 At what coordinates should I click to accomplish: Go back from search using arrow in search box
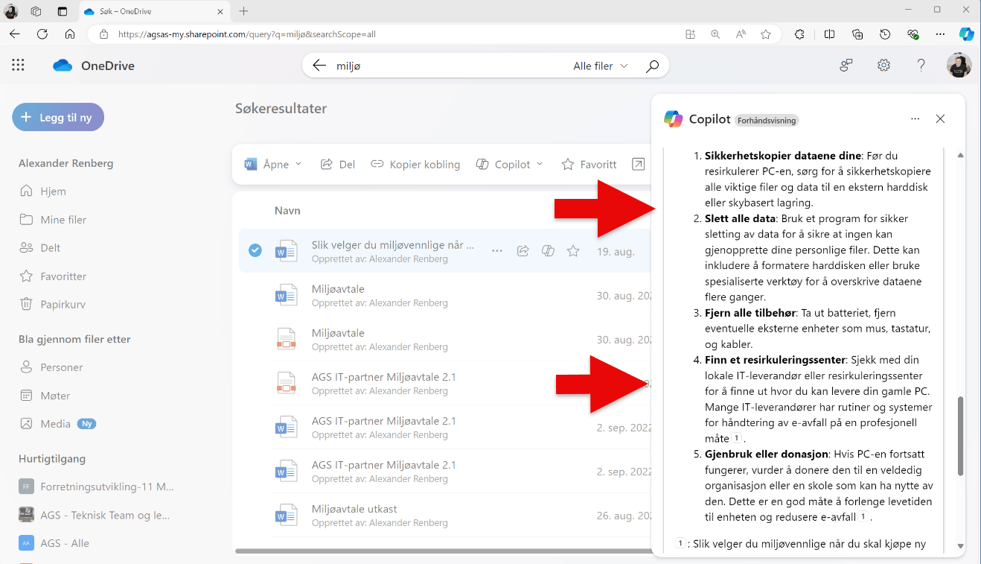click(x=319, y=66)
